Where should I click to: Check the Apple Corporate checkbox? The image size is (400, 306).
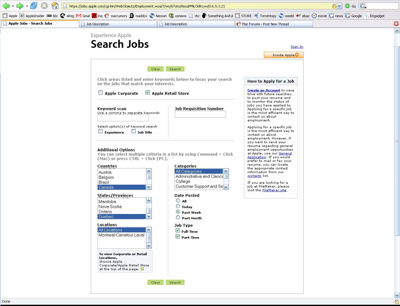[100, 92]
